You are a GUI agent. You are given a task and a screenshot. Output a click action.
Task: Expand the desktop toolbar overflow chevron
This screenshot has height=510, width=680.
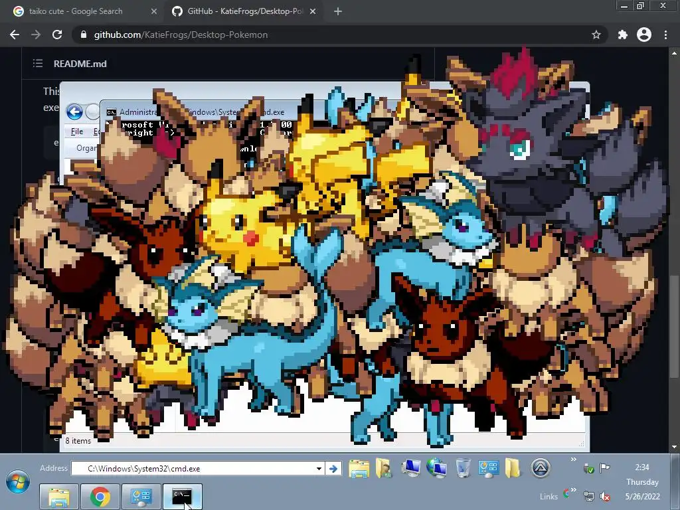[x=573, y=460]
